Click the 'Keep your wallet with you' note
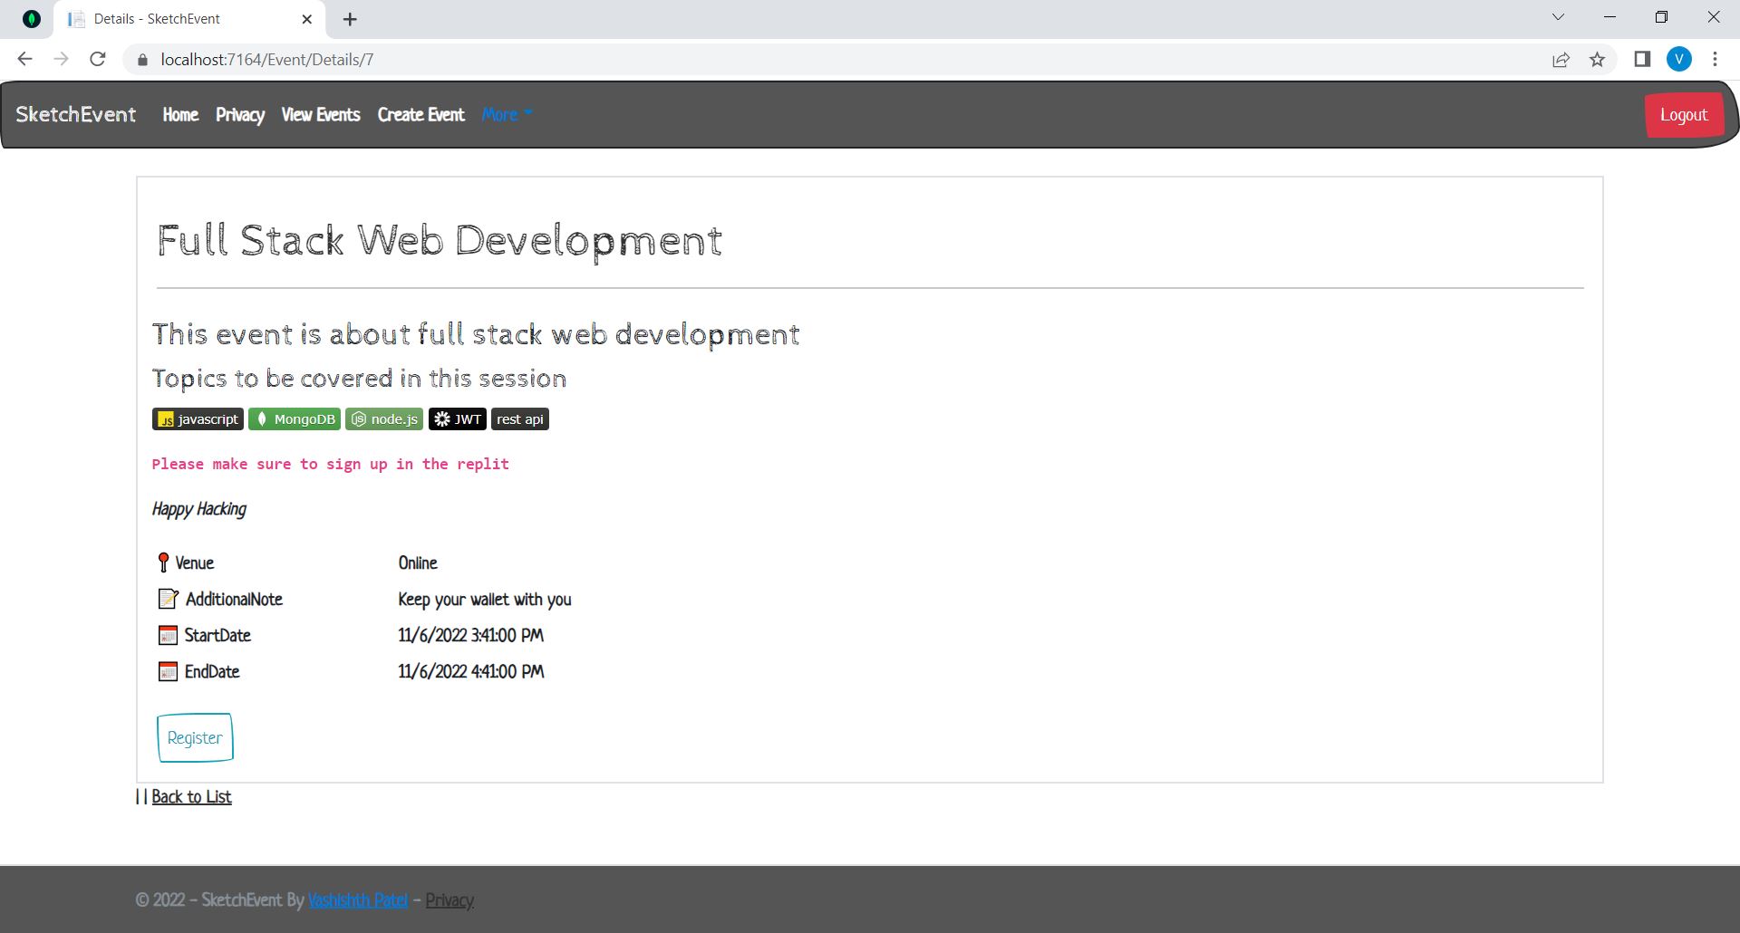This screenshot has width=1740, height=933. pyautogui.click(x=485, y=600)
